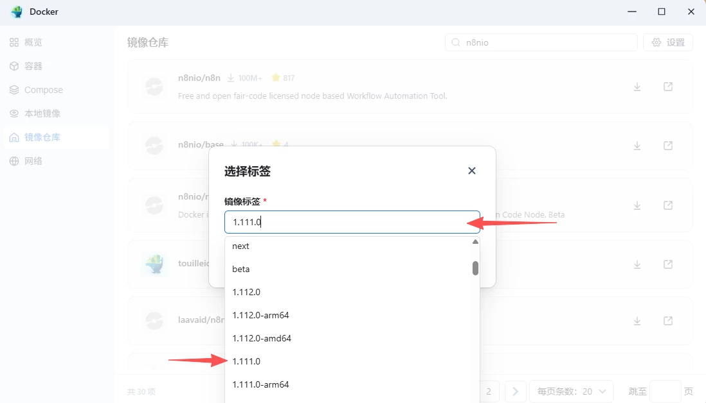Viewport: 706px width, 403px height.
Task: Close the tag selection dialog
Action: pos(472,171)
